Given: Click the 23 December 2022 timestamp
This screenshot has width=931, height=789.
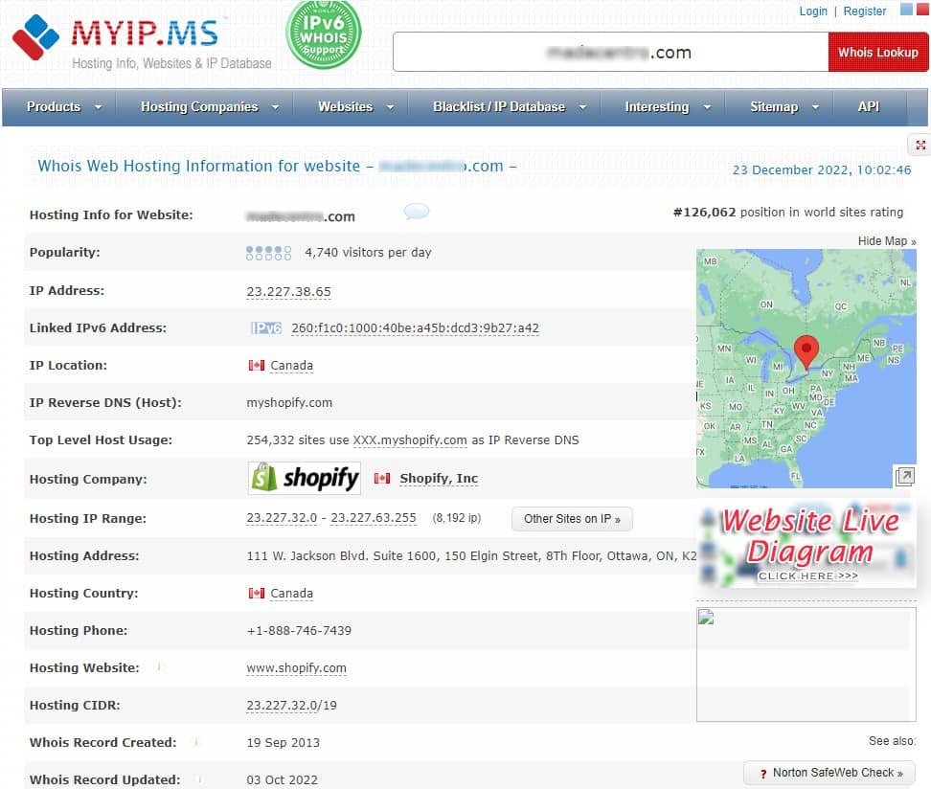Looking at the screenshot, I should pyautogui.click(x=822, y=169).
